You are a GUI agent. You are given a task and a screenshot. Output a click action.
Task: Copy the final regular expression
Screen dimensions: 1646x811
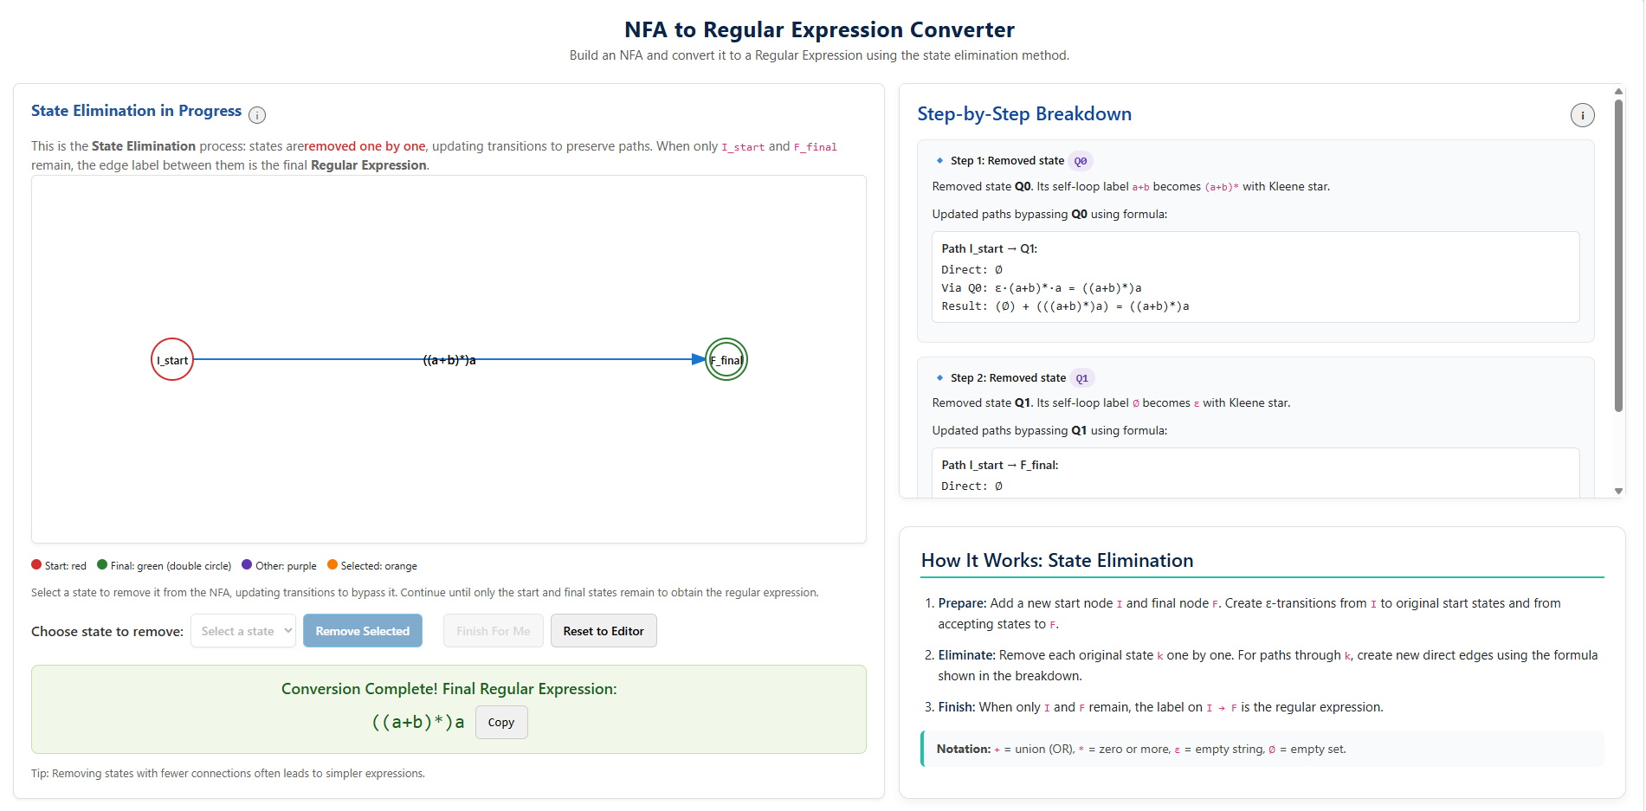pyautogui.click(x=500, y=722)
